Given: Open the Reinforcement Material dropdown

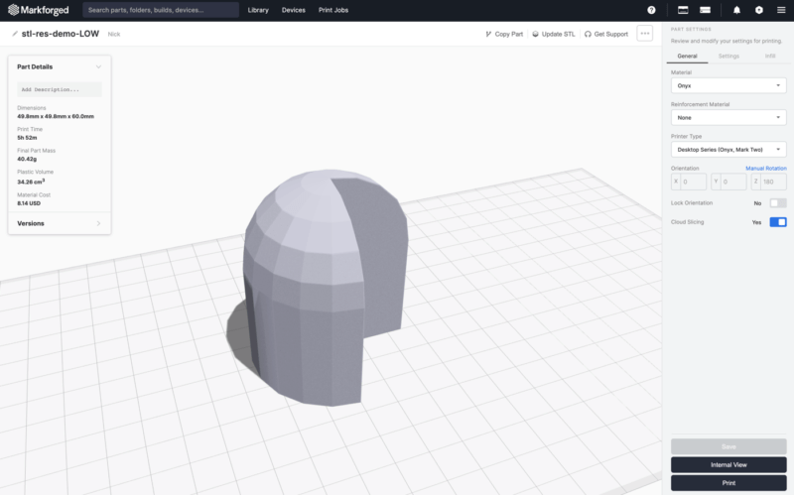Looking at the screenshot, I should pos(728,117).
